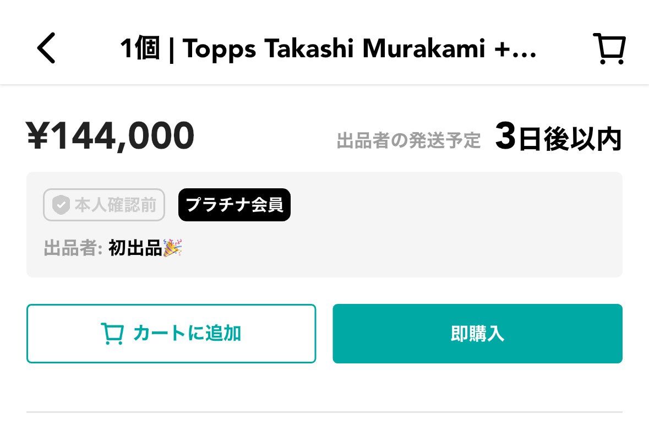Screen dimensions: 649x430
Task: Click cart icon inside カートに追加 button
Action: coord(112,334)
